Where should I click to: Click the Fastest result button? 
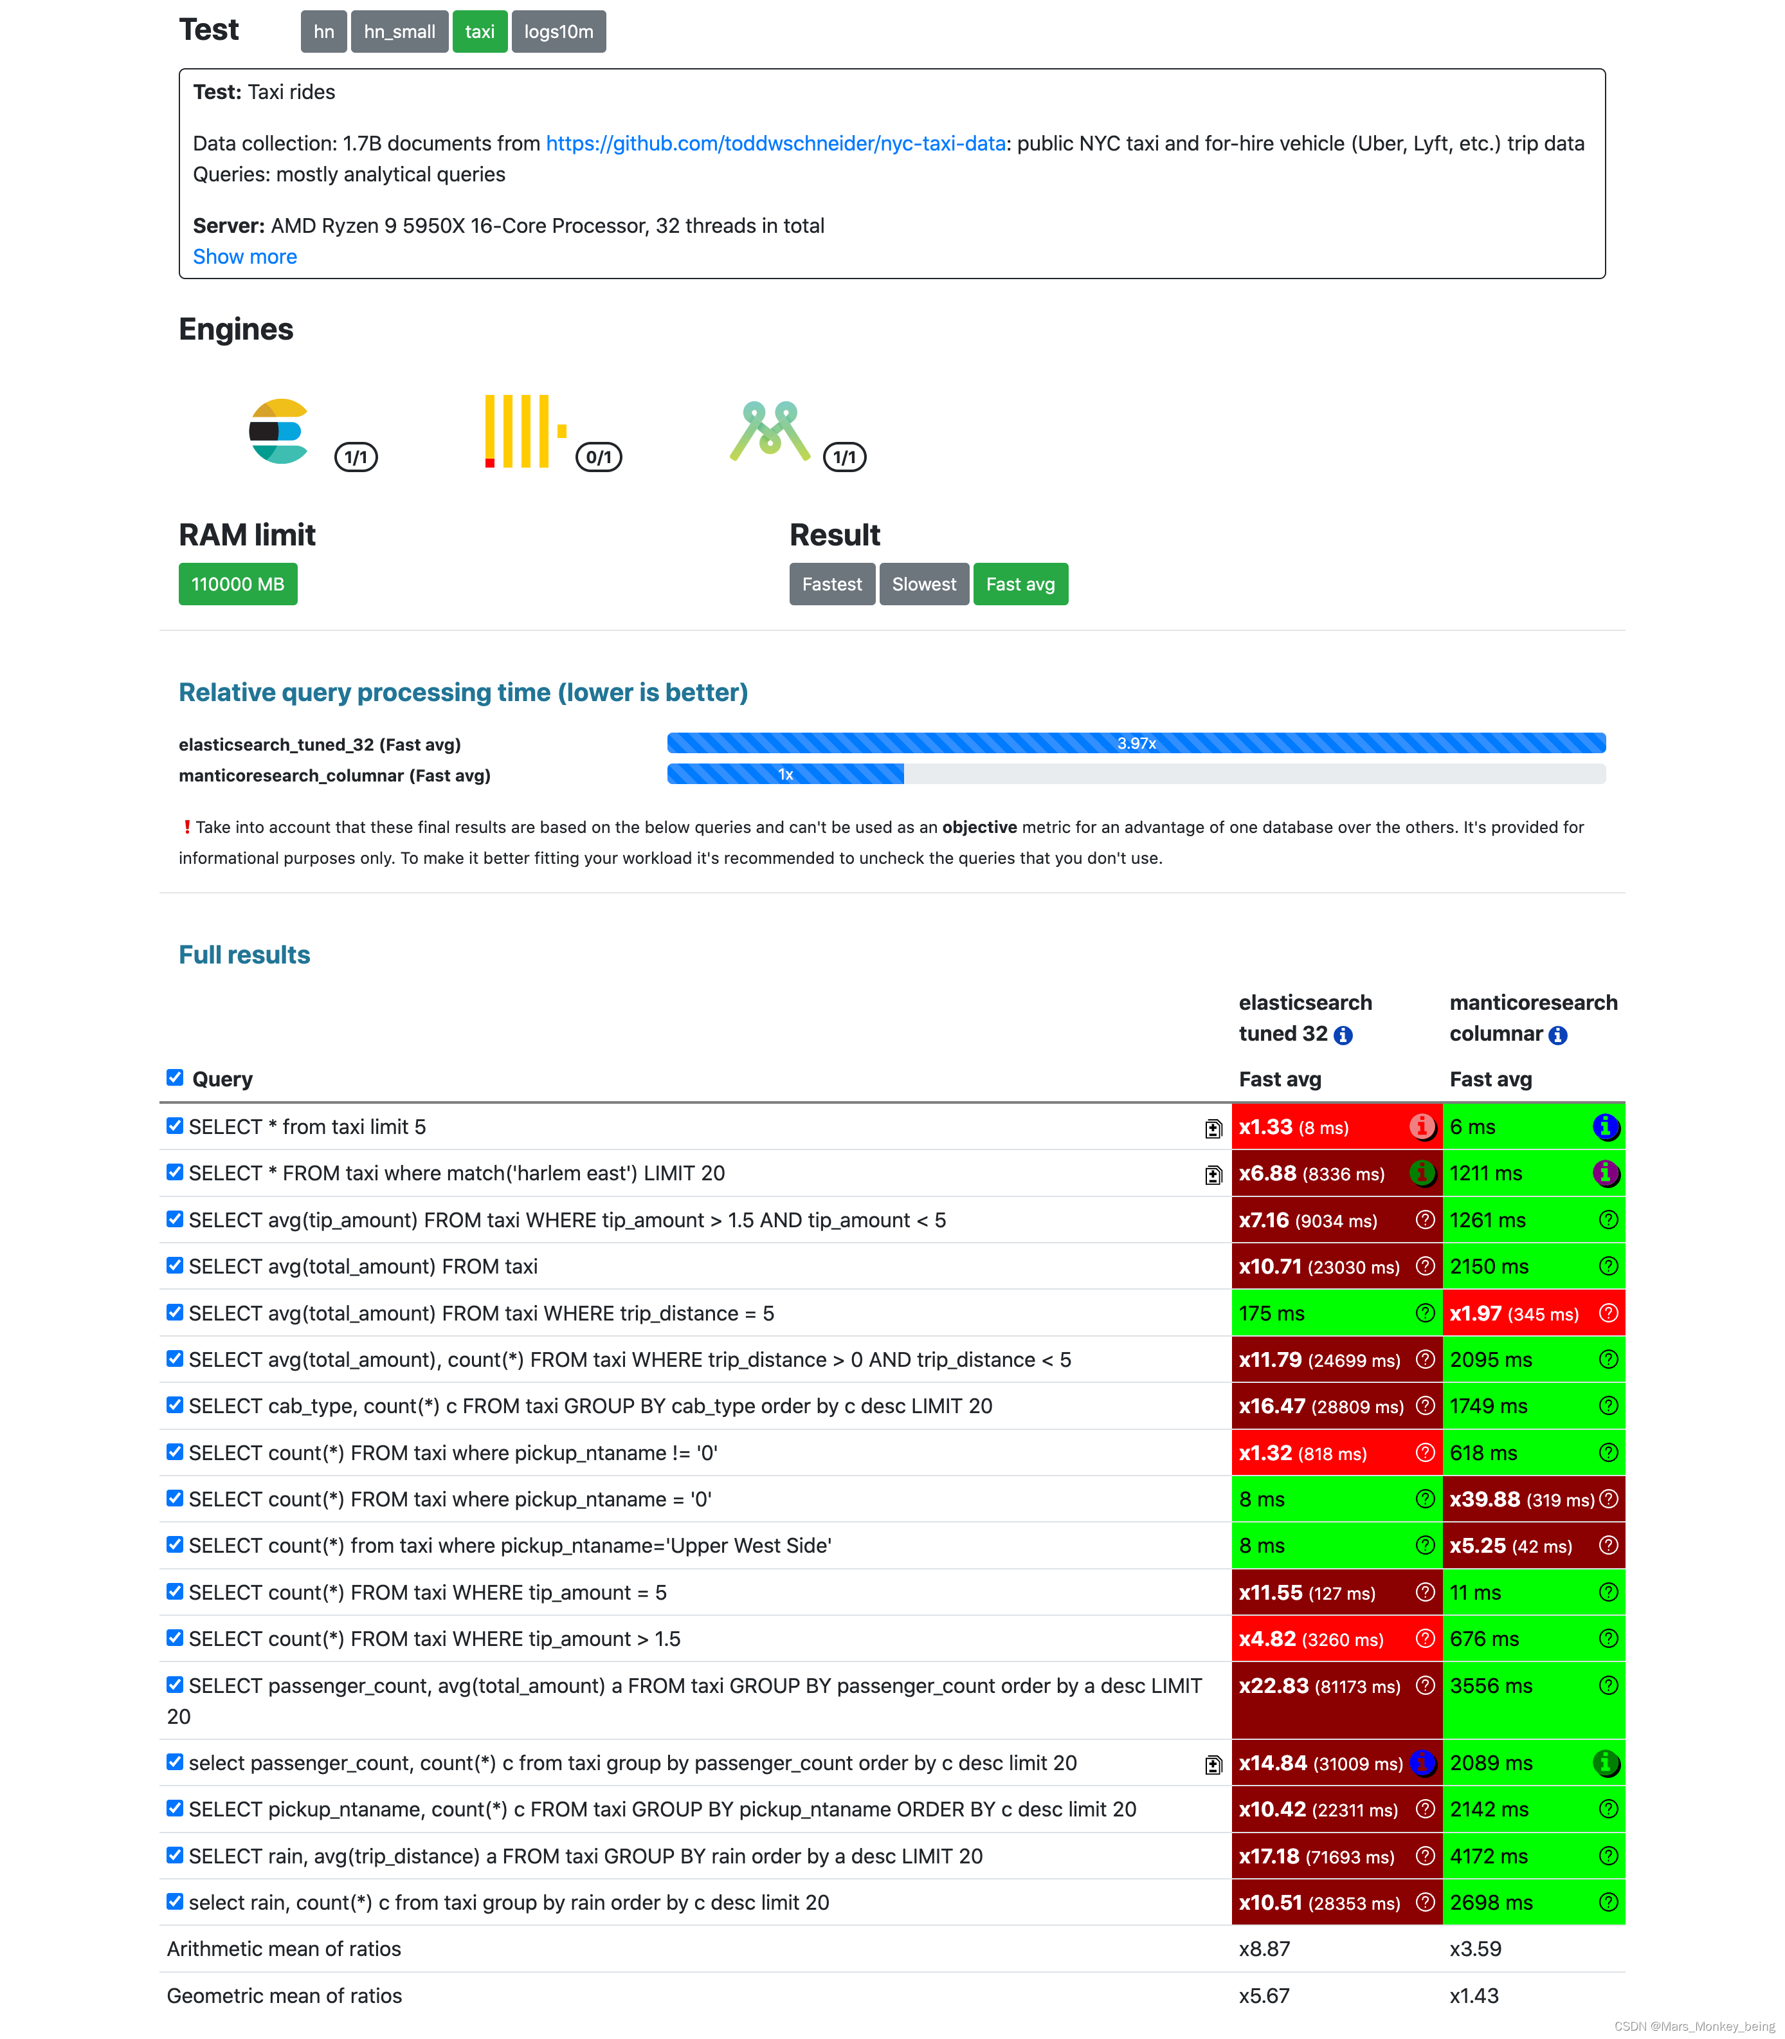point(832,584)
